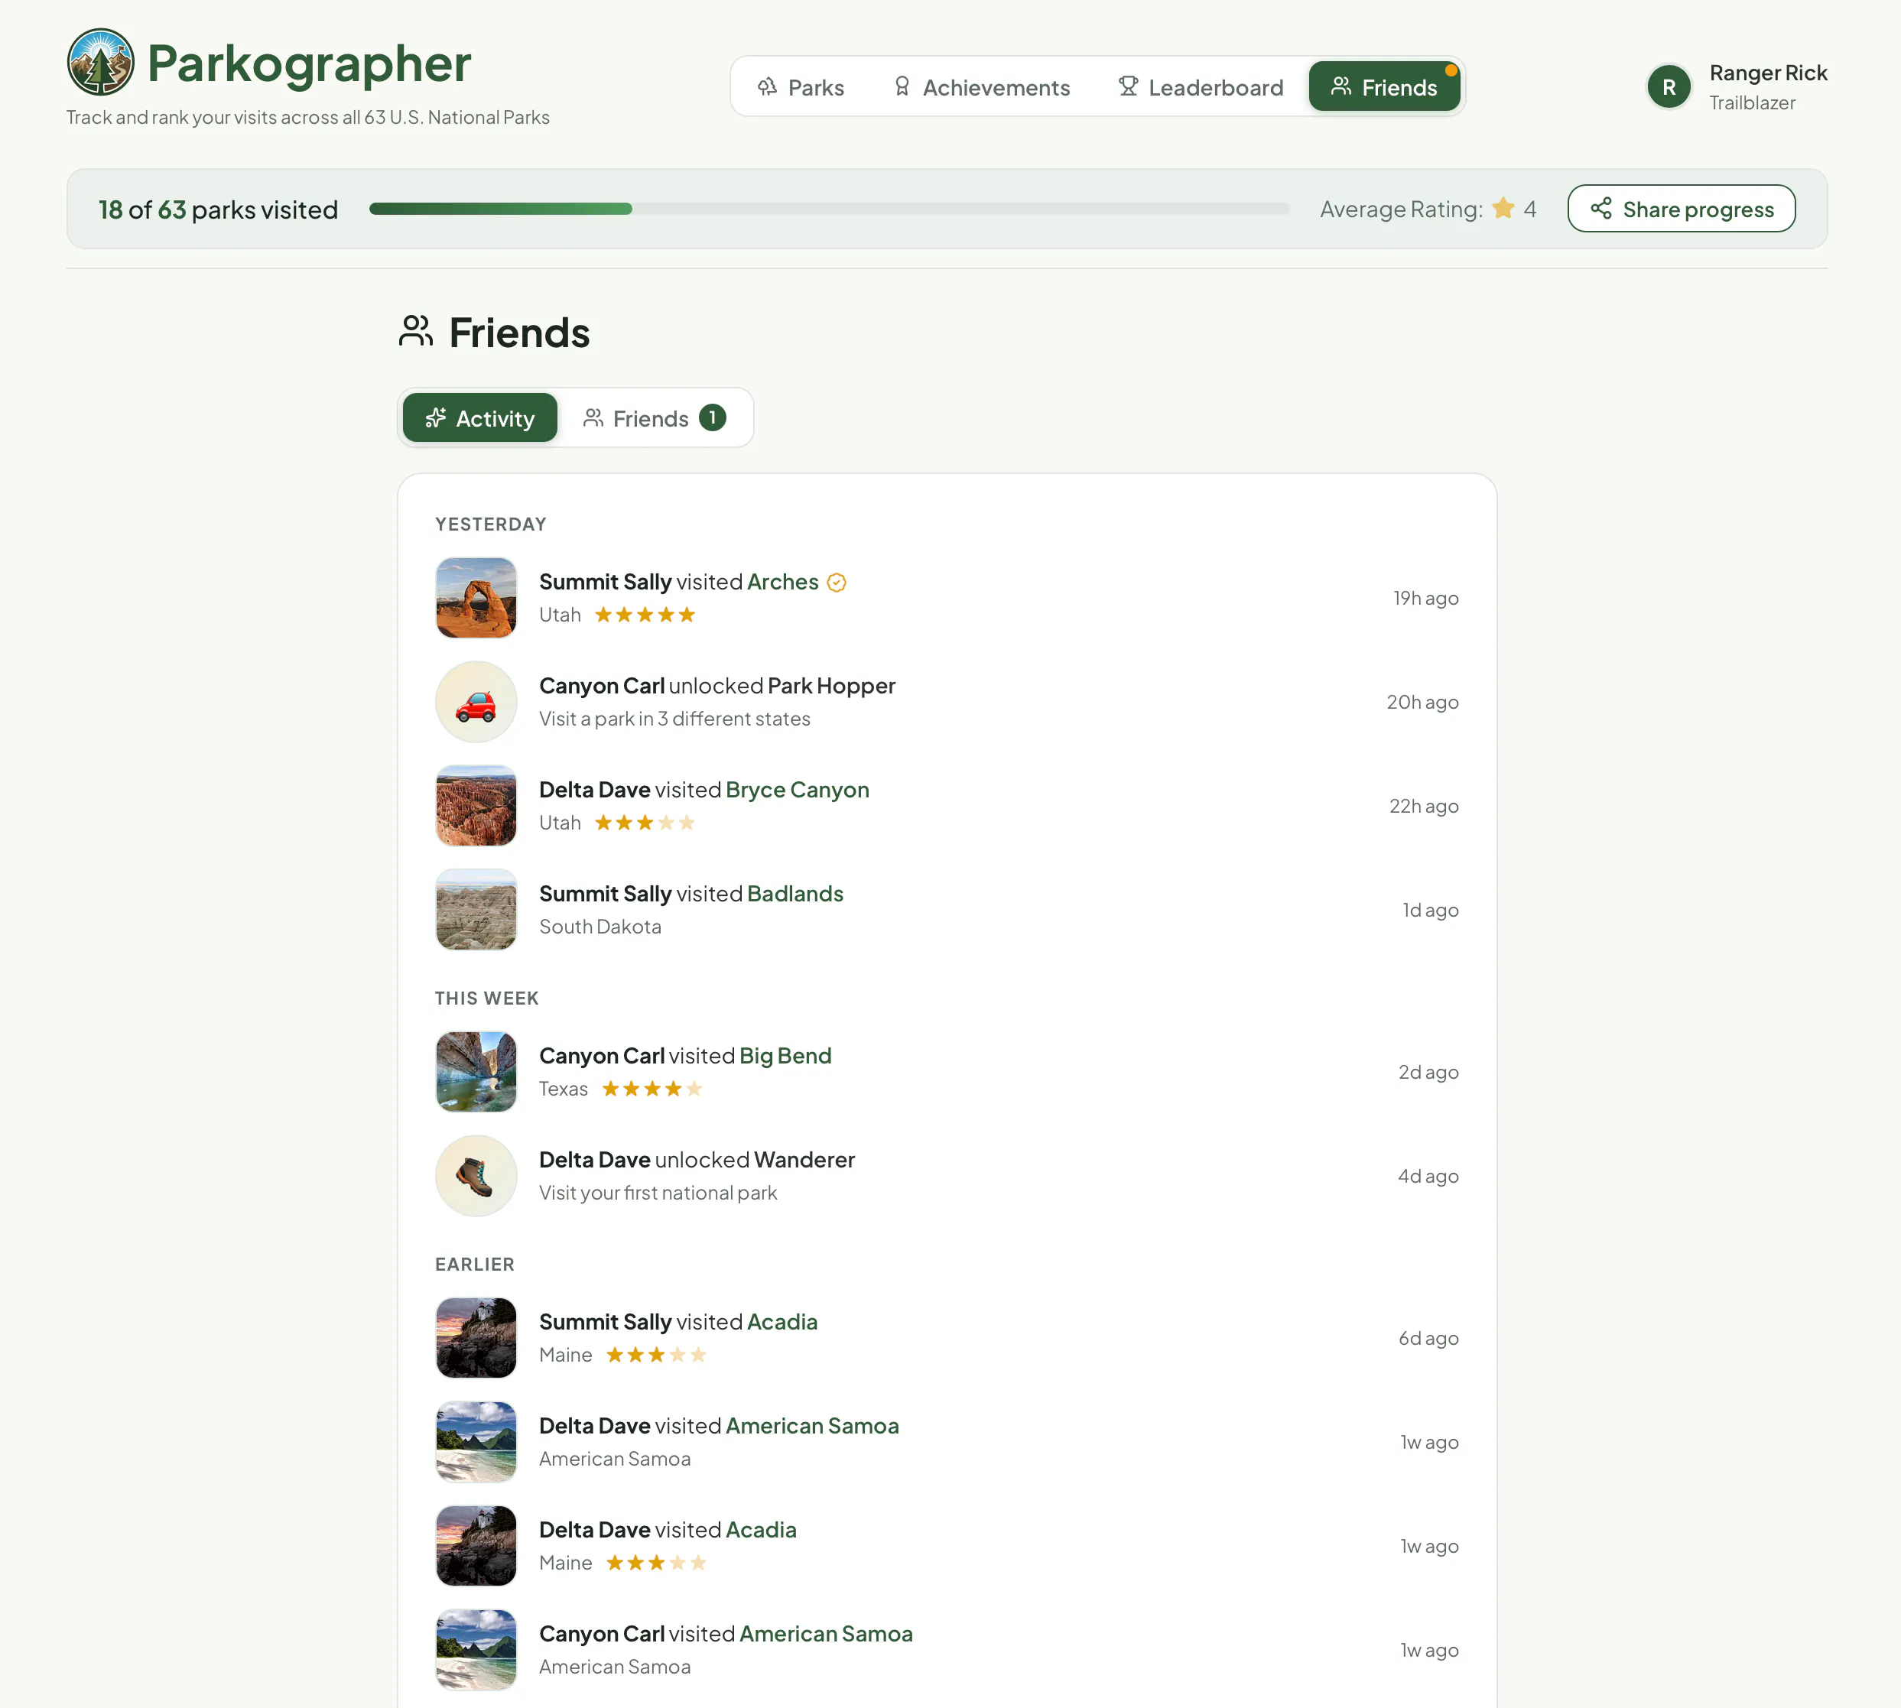This screenshot has width=1901, height=1708.
Task: Click Delta Dave's Acadia star rating
Action: point(656,1564)
